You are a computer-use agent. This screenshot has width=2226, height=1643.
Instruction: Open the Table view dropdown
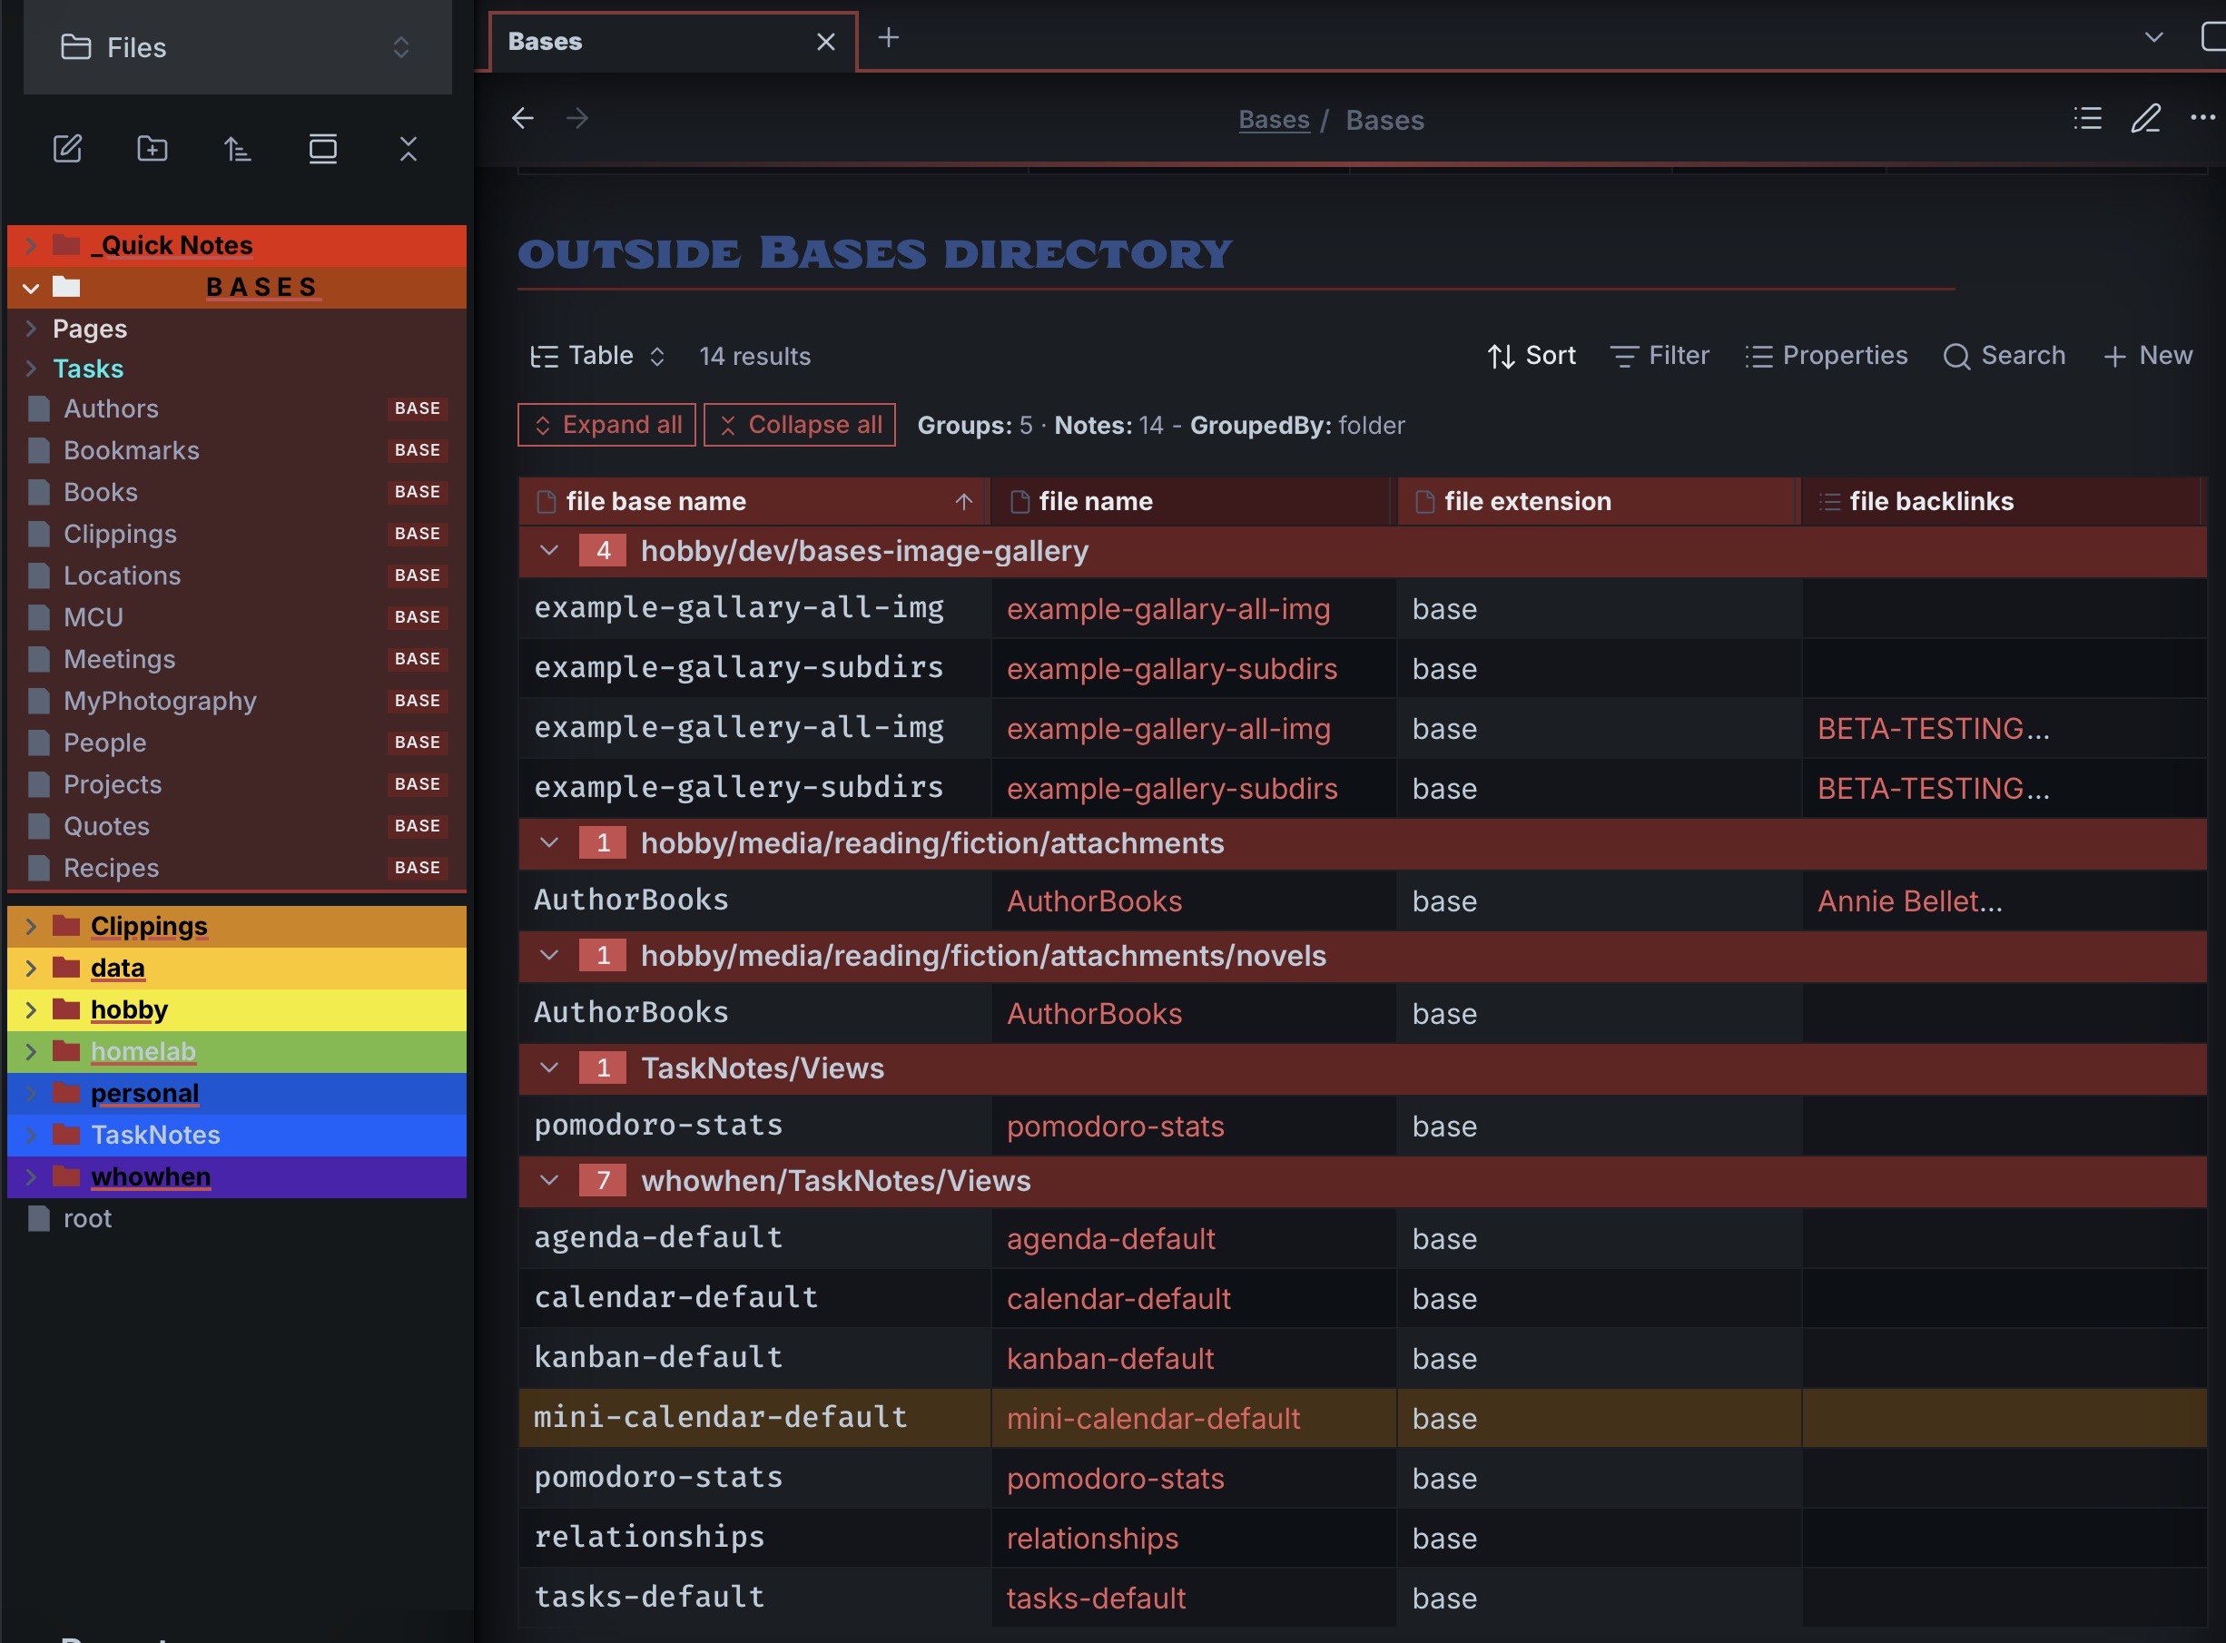pos(597,356)
